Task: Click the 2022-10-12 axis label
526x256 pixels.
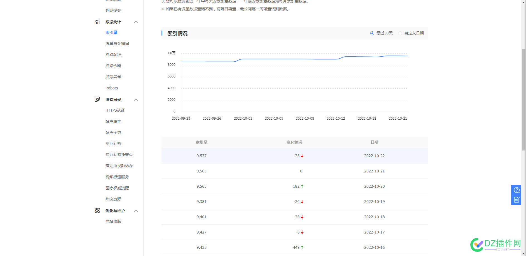Action: tap(336, 119)
